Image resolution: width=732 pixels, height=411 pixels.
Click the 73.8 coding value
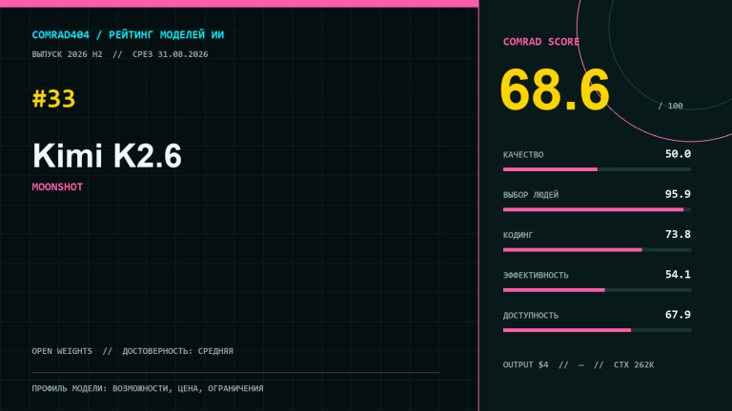[x=678, y=234]
